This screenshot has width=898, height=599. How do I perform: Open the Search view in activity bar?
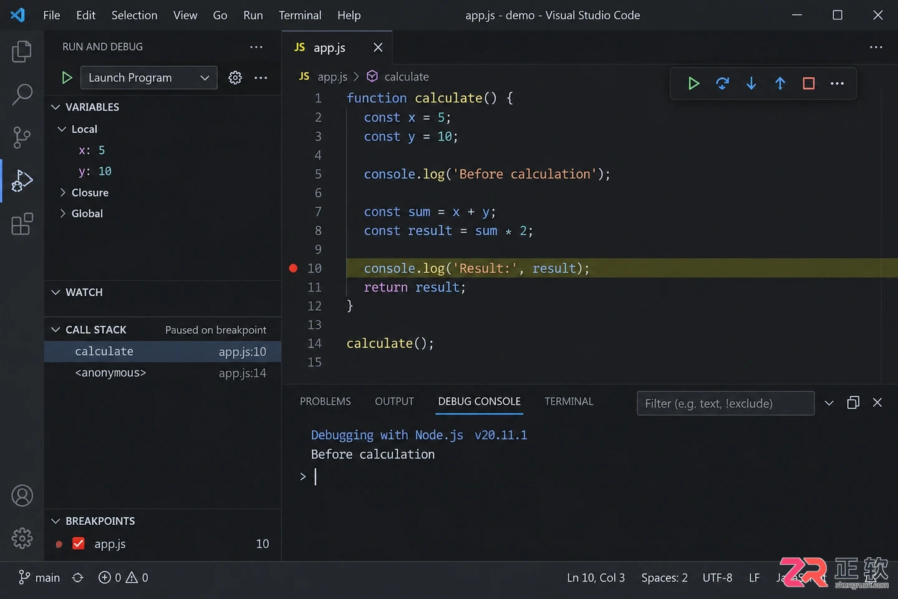(22, 94)
